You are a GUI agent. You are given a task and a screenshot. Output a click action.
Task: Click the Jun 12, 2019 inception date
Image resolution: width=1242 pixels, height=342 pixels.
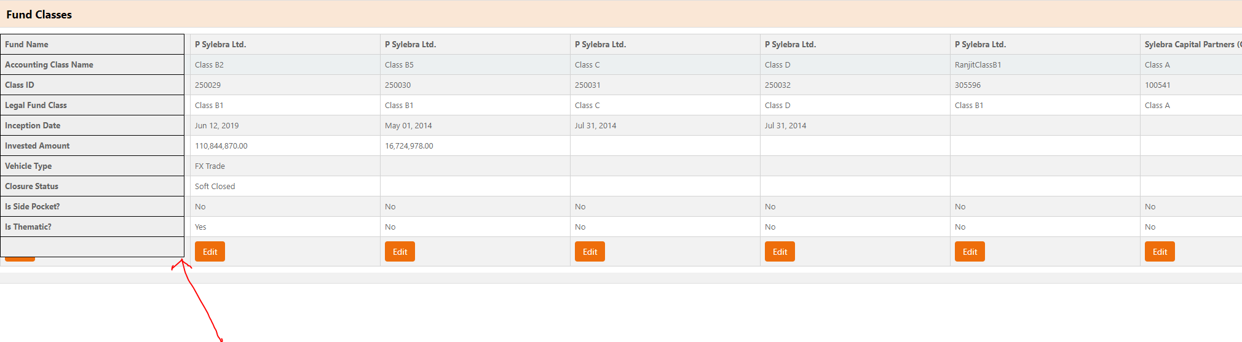[216, 125]
